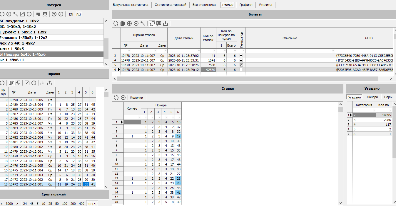Toggle Генератор checkbox for 41-bet ticket
This screenshot has height=206, width=396.
[x=241, y=56]
